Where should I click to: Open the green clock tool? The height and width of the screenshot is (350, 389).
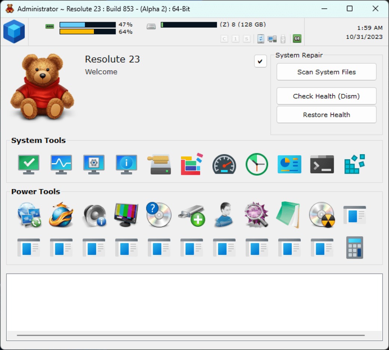tap(257, 164)
